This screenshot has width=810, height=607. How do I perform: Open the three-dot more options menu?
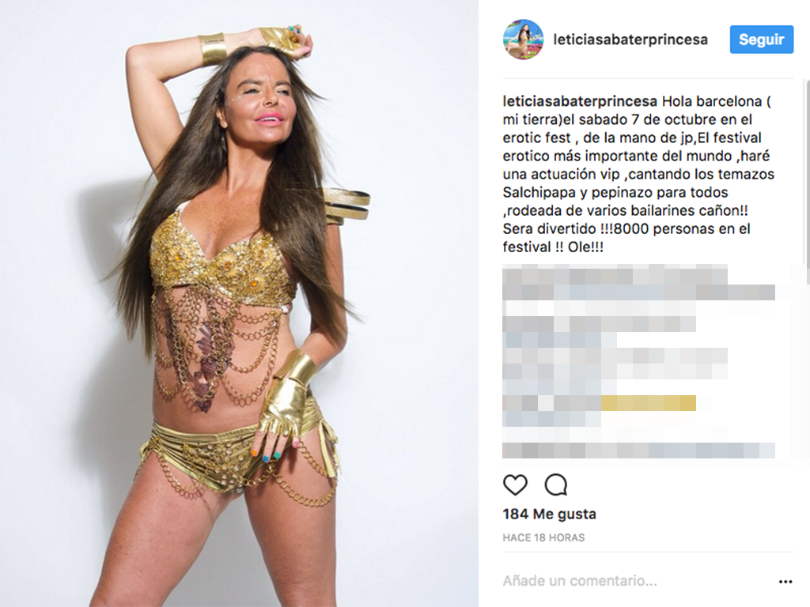click(785, 582)
